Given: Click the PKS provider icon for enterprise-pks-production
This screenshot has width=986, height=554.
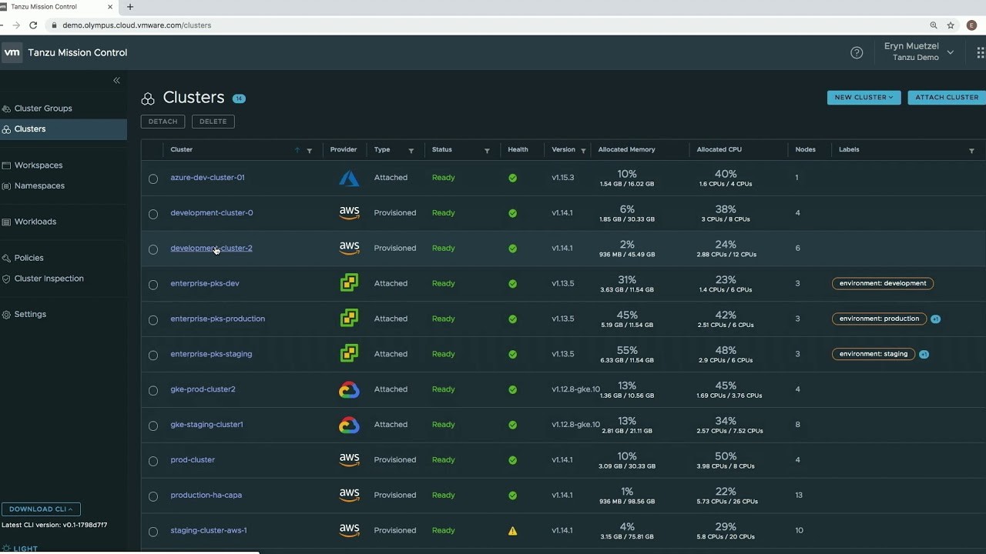Looking at the screenshot, I should 349,319.
